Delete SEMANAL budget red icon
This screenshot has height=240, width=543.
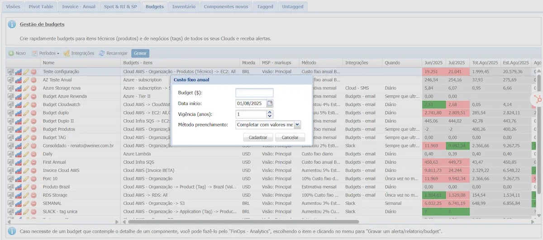click(33, 203)
